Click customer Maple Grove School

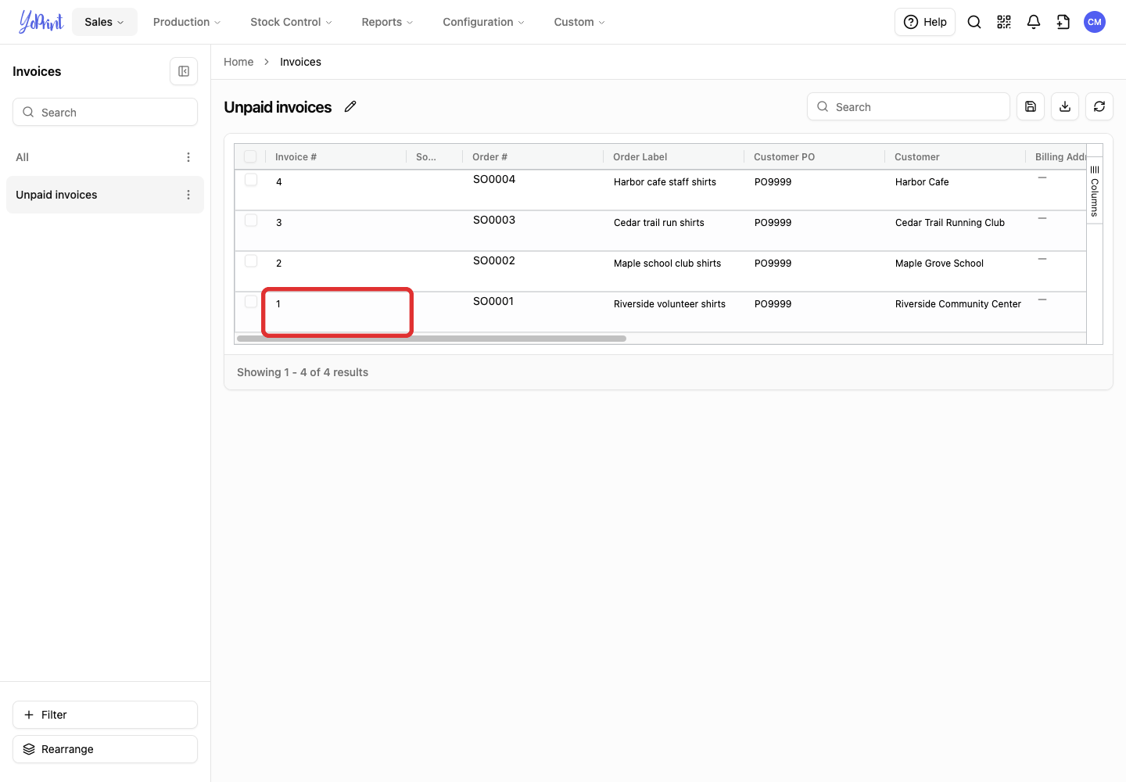click(939, 264)
